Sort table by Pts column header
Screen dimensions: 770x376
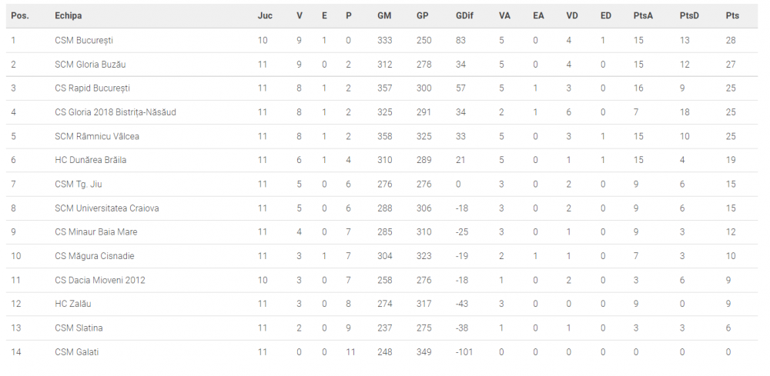(x=732, y=15)
